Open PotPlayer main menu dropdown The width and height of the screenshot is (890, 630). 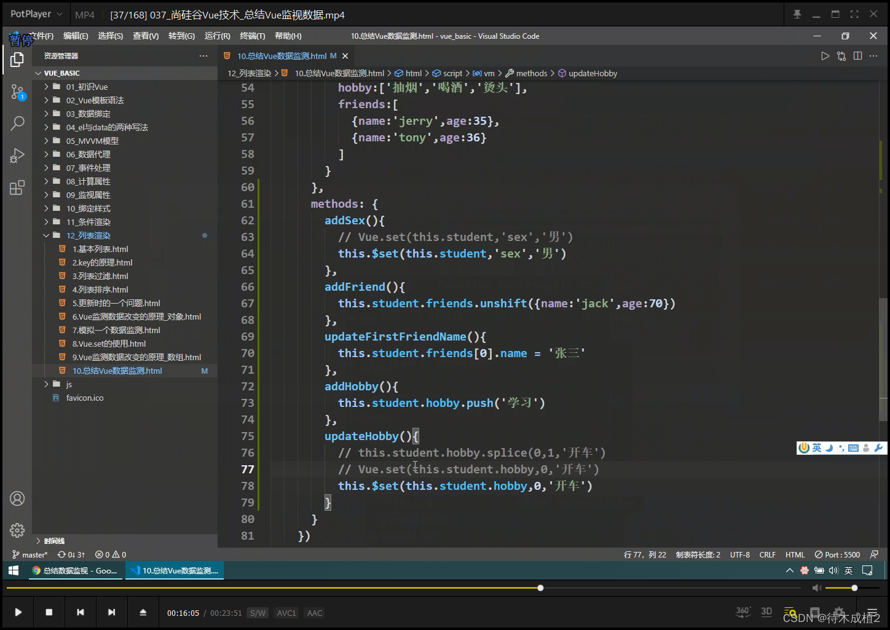(36, 14)
